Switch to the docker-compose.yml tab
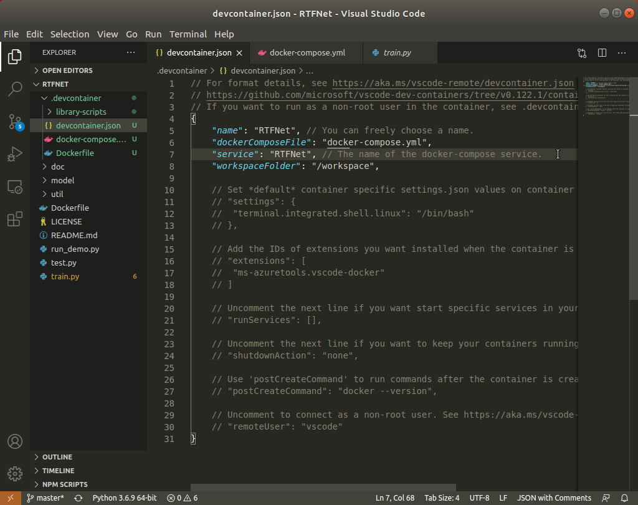The width and height of the screenshot is (638, 505). pyautogui.click(x=307, y=53)
